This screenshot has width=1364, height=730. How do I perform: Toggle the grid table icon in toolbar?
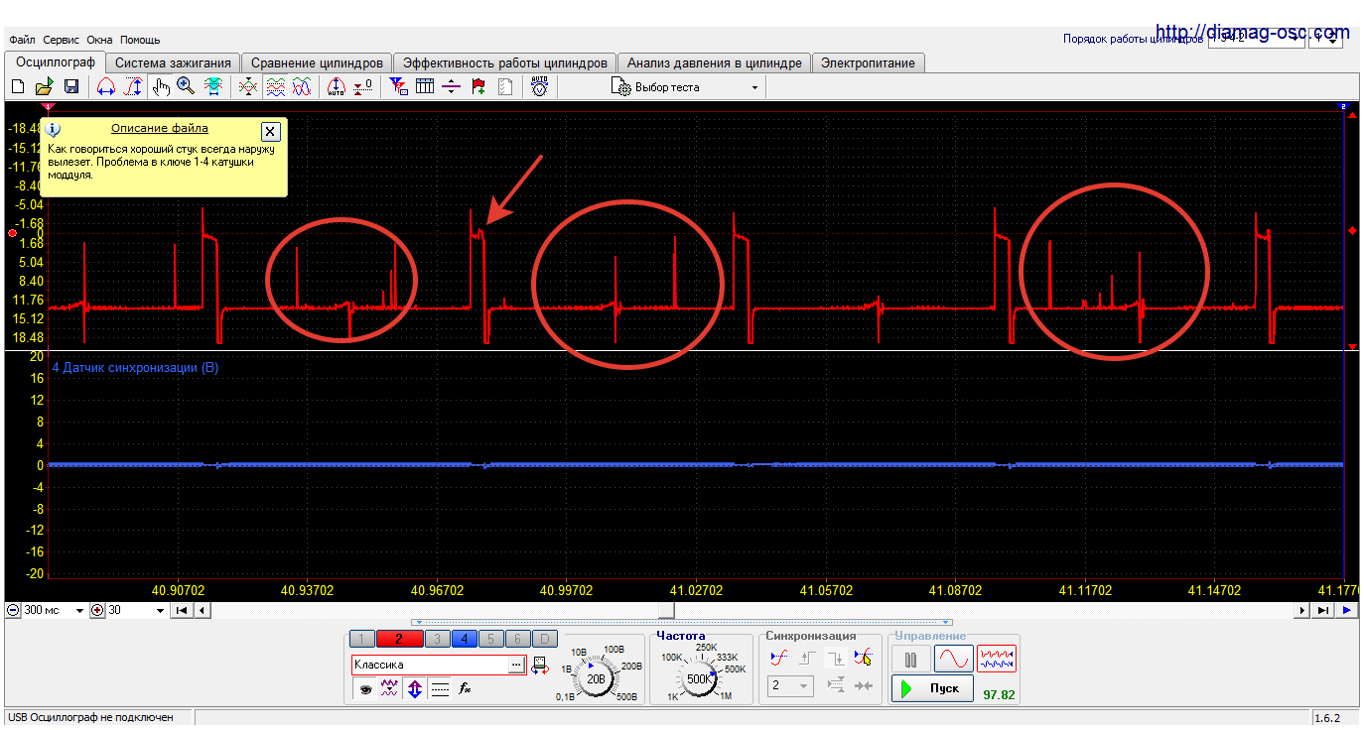[x=425, y=87]
